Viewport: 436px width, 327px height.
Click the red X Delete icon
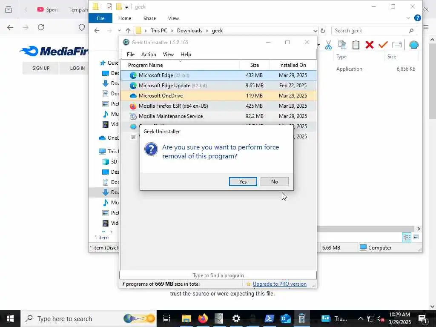pos(369,45)
